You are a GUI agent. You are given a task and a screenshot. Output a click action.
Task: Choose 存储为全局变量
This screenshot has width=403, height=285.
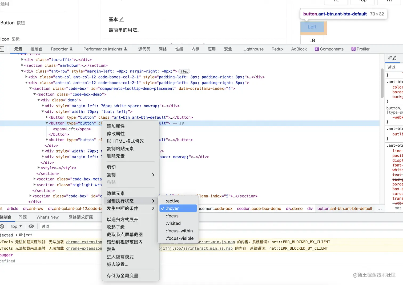pos(131,275)
